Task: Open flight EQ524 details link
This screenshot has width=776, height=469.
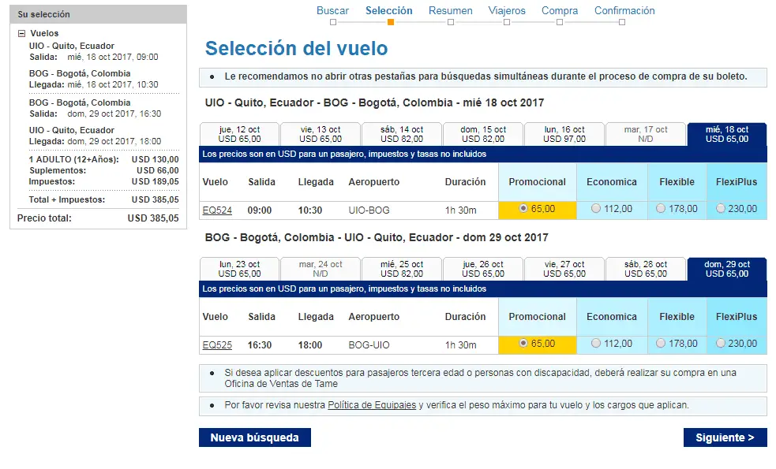Action: [217, 210]
